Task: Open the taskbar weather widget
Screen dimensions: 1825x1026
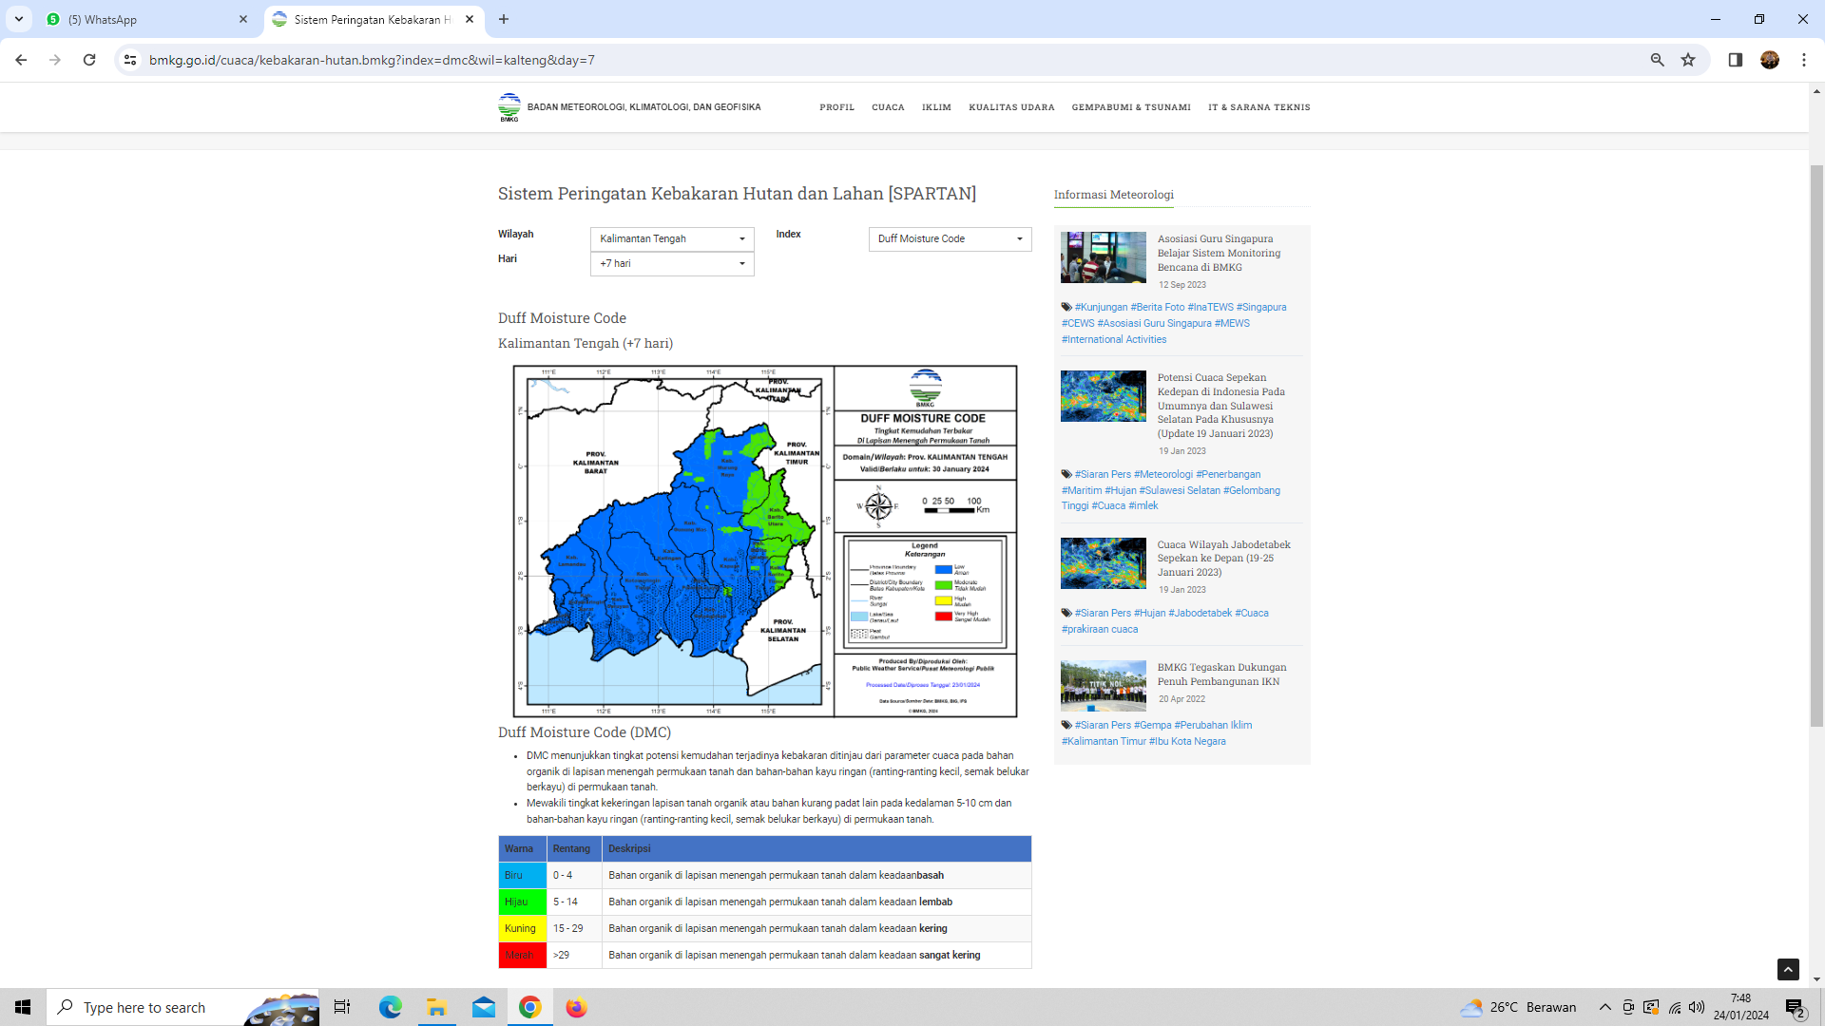Action: (x=1518, y=1007)
